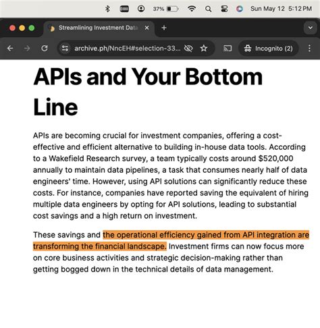Bookmark this page with the star icon
The height and width of the screenshot is (328, 320).
[204, 48]
